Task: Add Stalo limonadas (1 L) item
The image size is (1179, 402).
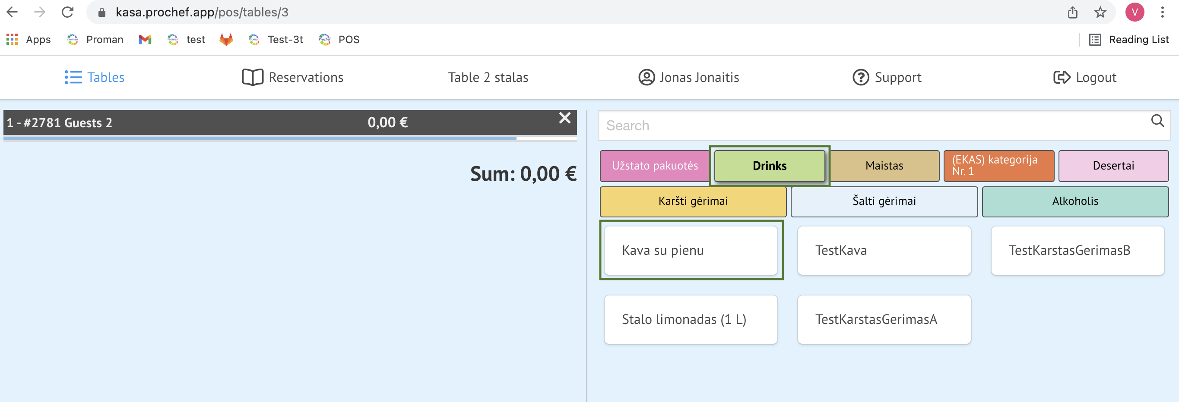Action: 691,319
